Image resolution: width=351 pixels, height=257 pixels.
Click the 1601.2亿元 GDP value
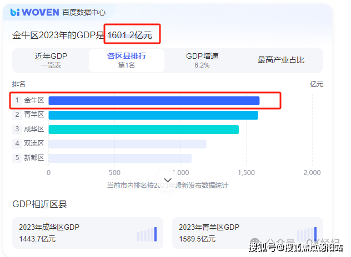130,35
